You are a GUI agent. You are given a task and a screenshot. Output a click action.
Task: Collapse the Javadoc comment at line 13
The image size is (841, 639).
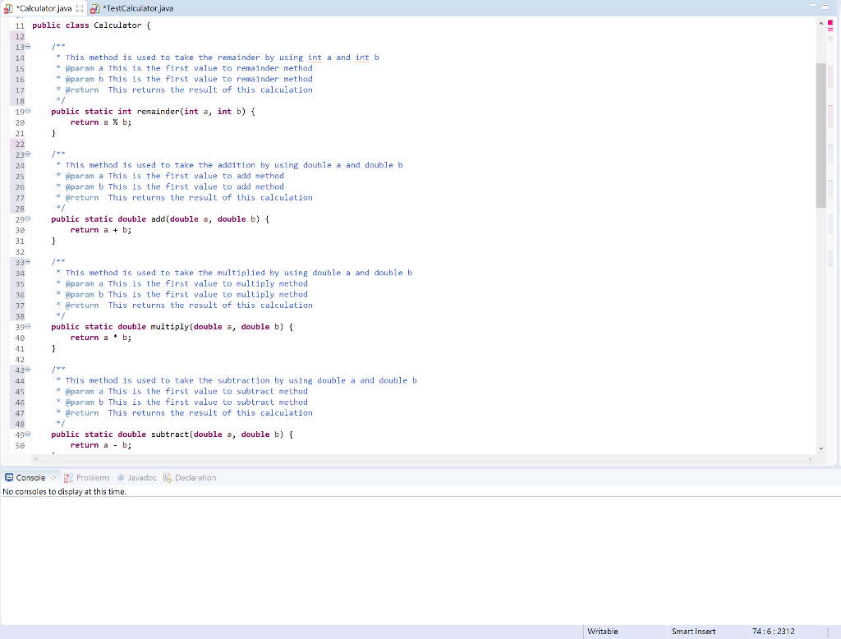point(28,47)
